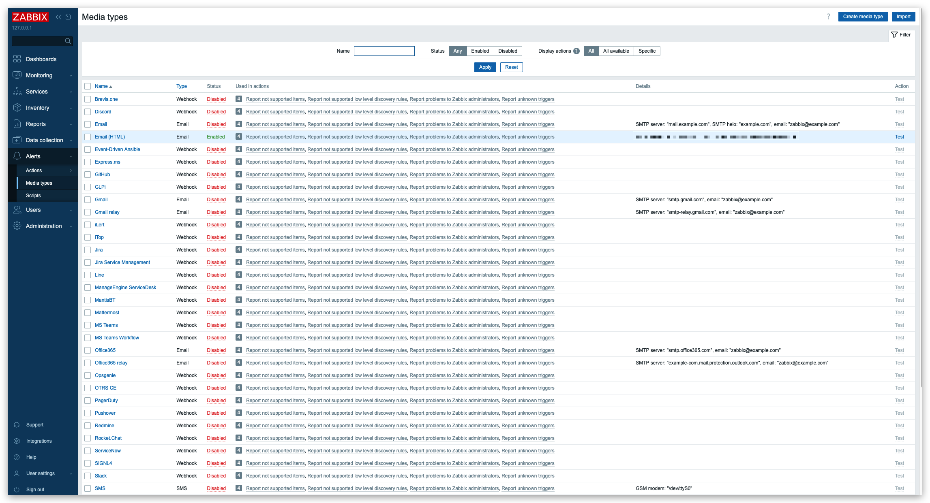Select Any status filter
This screenshot has width=930, height=503.
(x=457, y=51)
